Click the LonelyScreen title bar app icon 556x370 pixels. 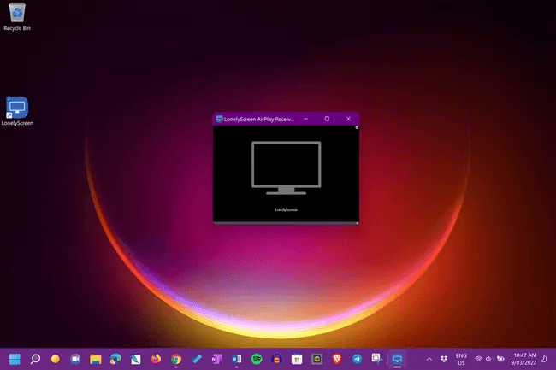pyautogui.click(x=219, y=119)
